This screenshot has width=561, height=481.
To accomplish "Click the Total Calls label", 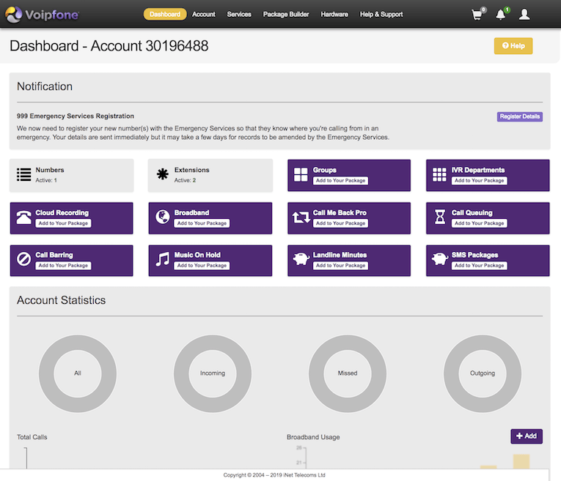I will tap(32, 437).
